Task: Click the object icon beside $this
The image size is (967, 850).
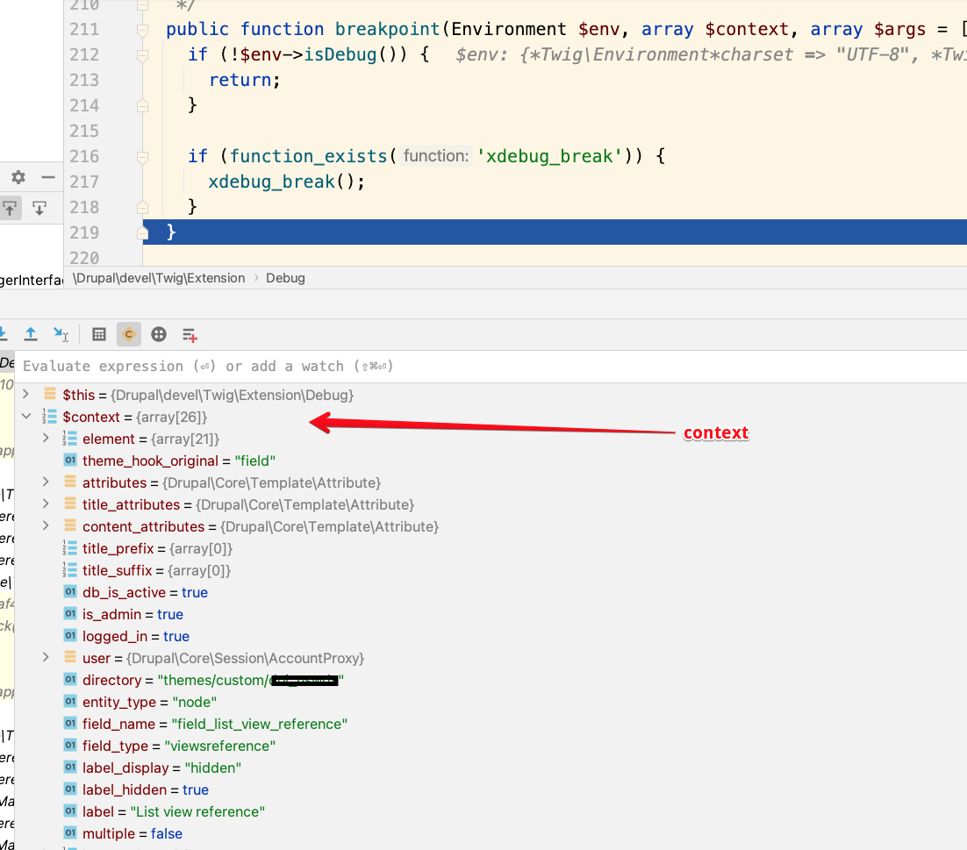Action: (50, 394)
